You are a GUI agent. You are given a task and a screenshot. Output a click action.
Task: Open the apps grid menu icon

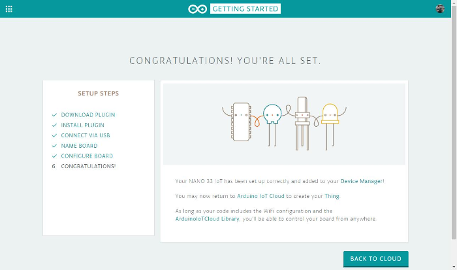(x=8, y=8)
